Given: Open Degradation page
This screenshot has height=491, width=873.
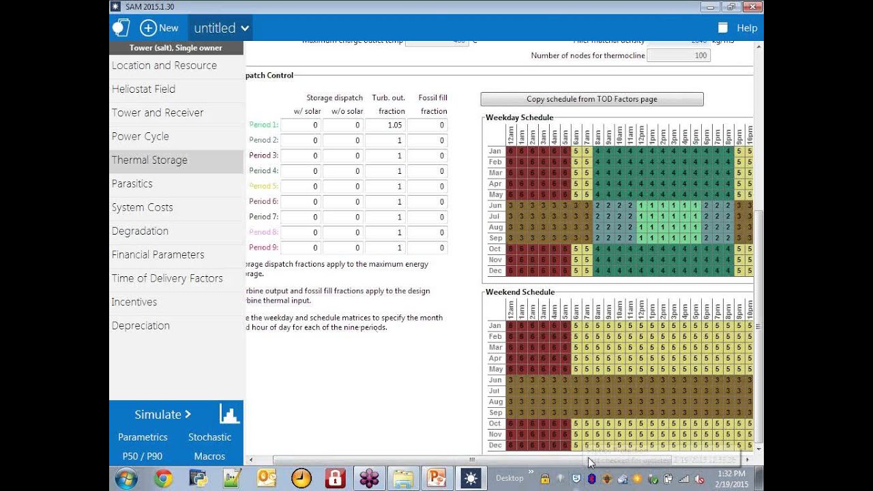Looking at the screenshot, I should pos(176,231).
